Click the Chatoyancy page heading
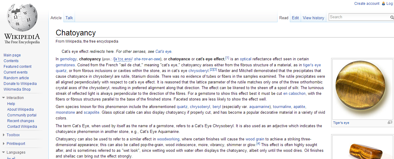The width and height of the screenshot is (394, 159). pos(76,33)
